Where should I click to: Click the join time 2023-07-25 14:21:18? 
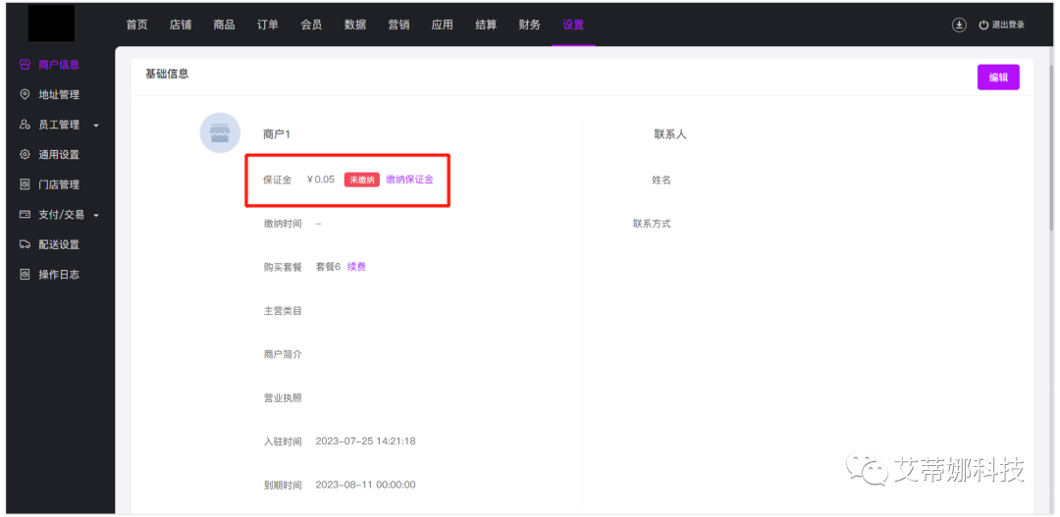tap(366, 441)
